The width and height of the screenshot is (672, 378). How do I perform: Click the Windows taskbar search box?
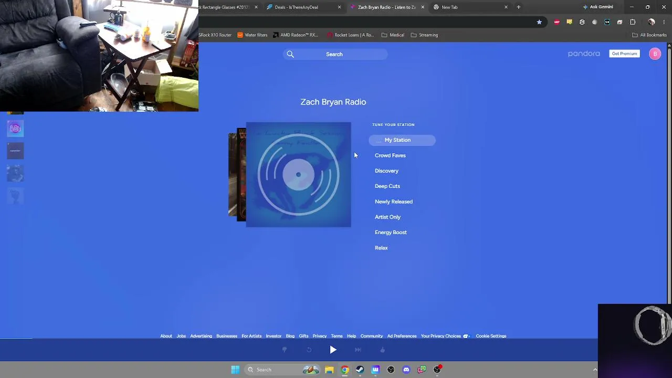[x=281, y=370]
